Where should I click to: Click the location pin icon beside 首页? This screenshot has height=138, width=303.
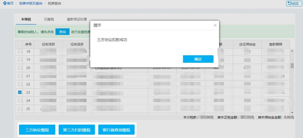coord(4,3)
